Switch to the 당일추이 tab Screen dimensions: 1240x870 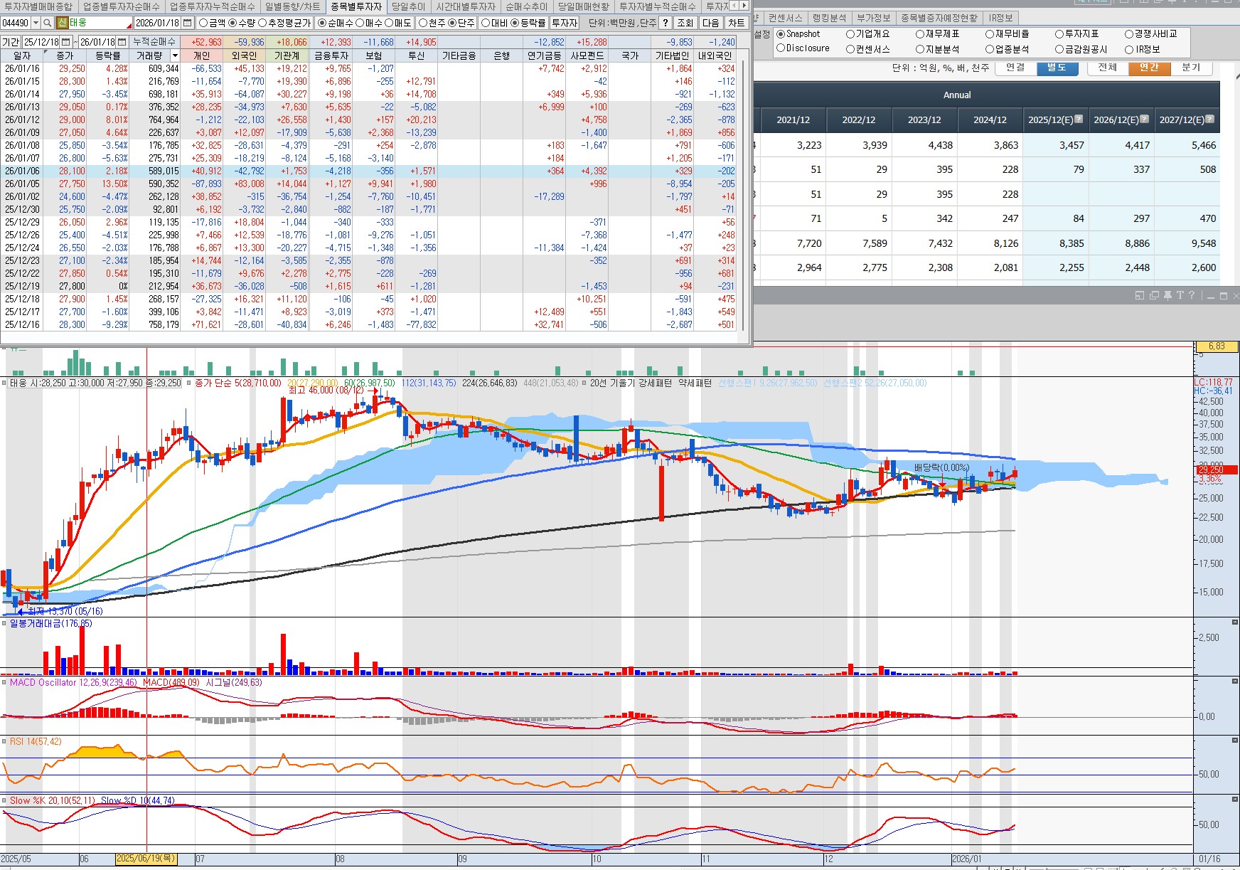pos(409,6)
